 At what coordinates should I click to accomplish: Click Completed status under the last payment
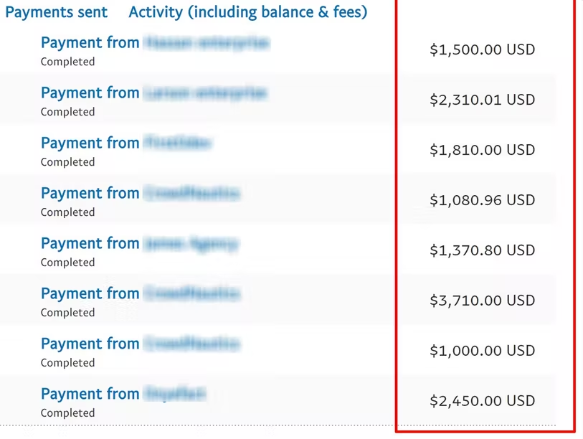[67, 413]
